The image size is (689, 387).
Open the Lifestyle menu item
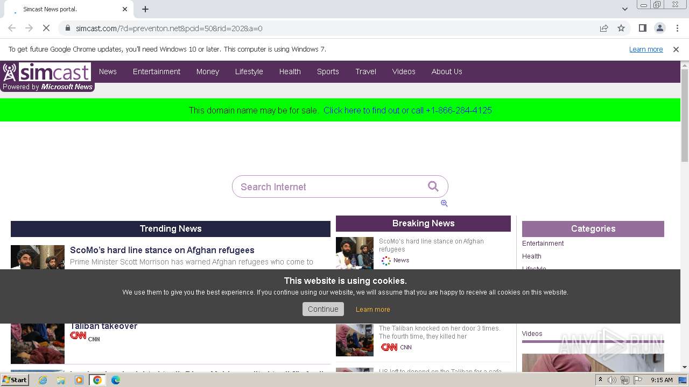tap(249, 71)
